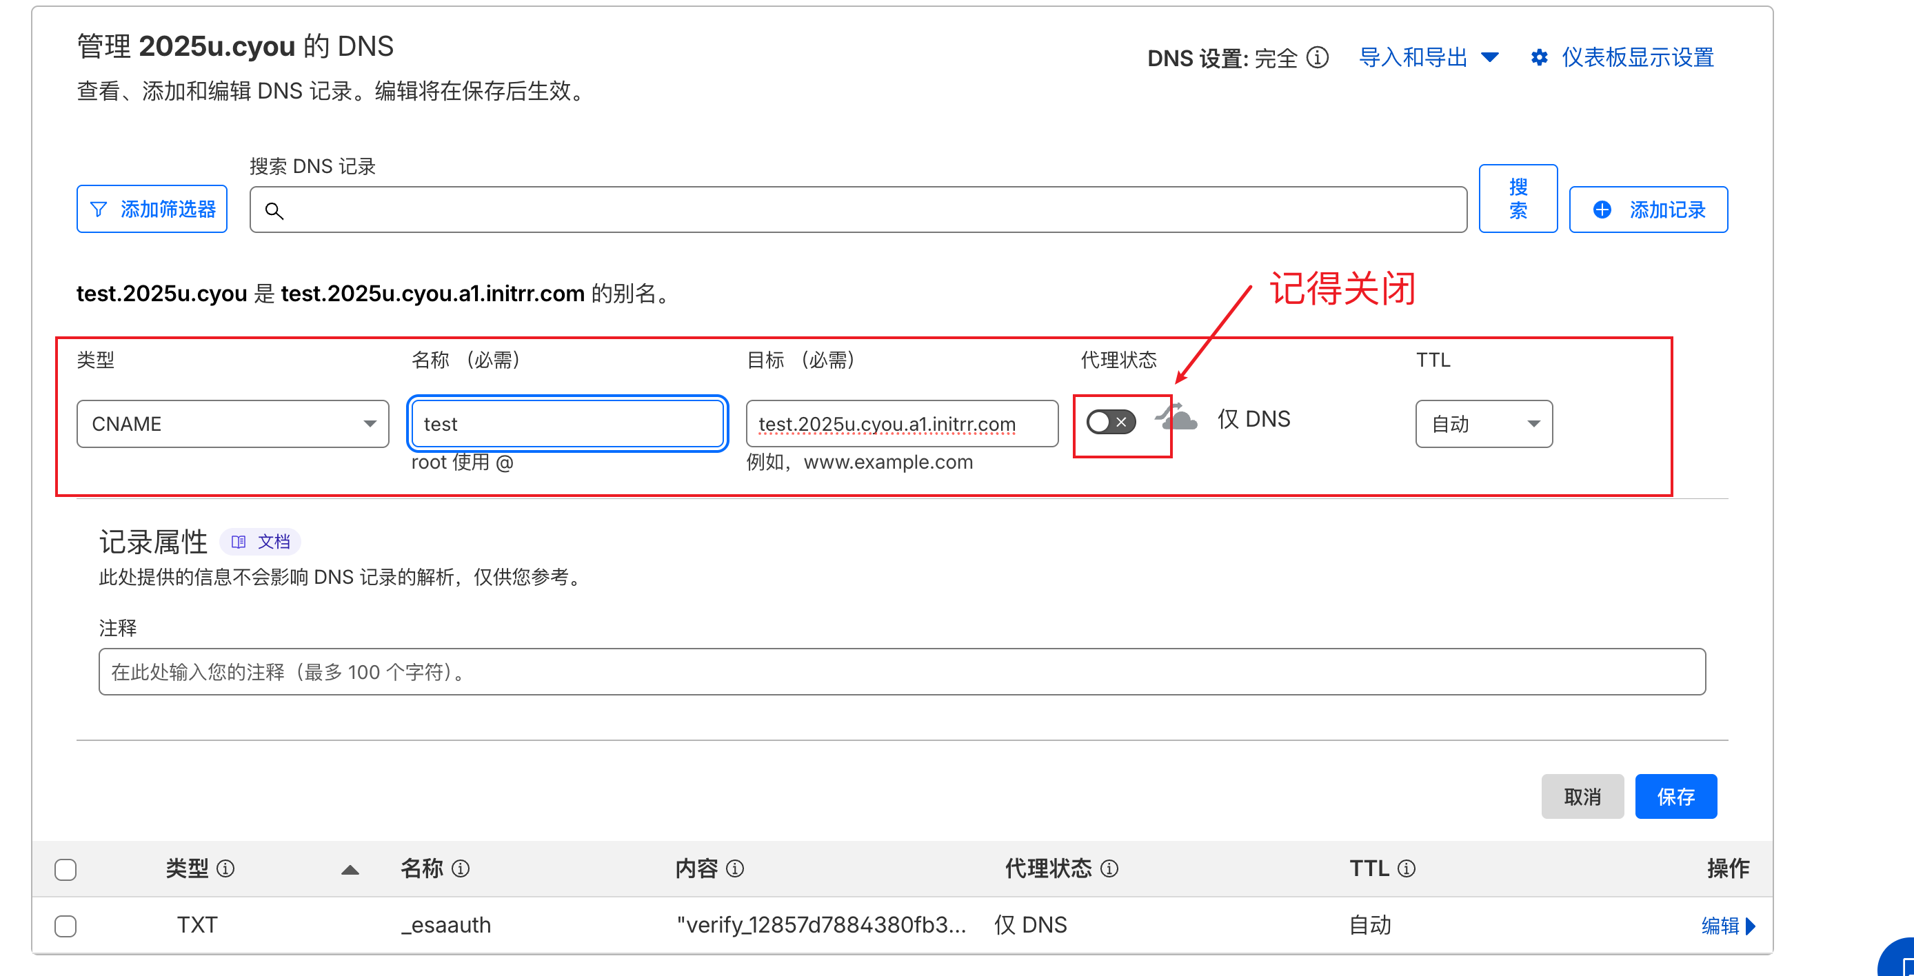Click the 注释 comment input field
The height and width of the screenshot is (976, 1914).
point(901,672)
